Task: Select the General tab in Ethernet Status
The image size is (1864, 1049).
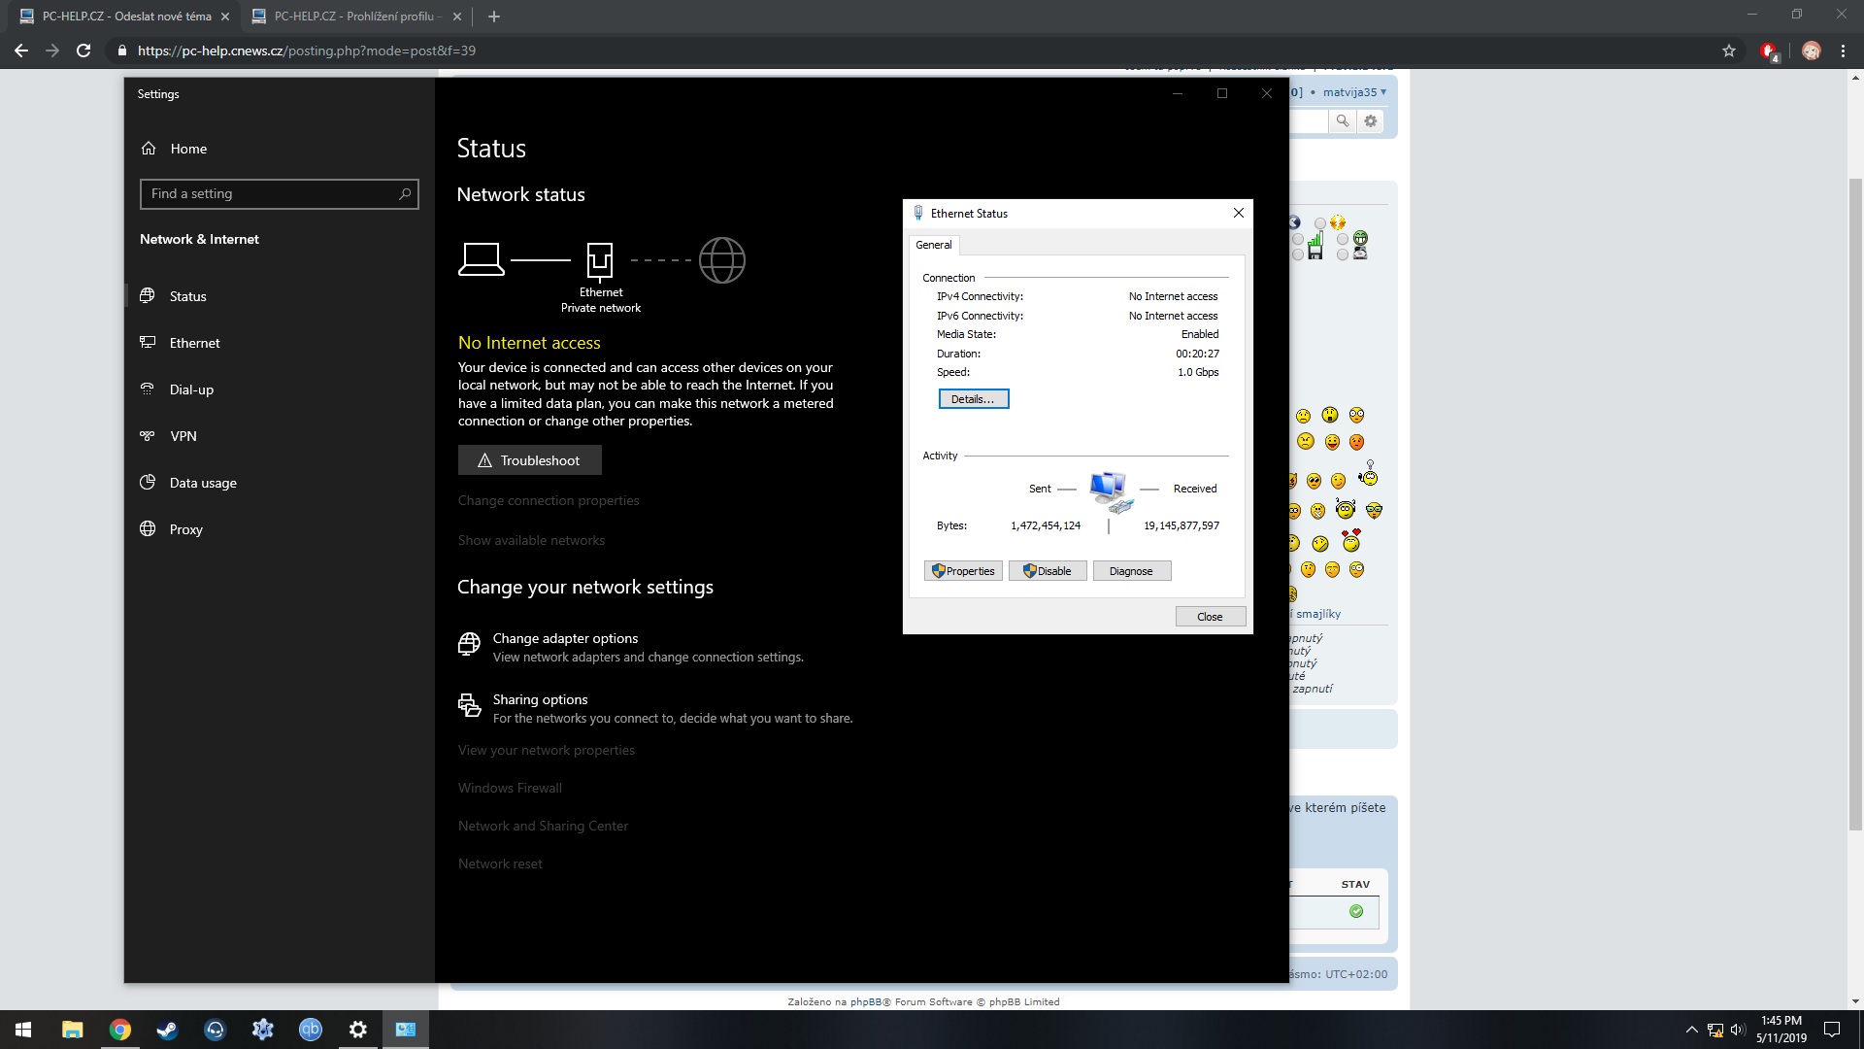Action: coord(933,245)
